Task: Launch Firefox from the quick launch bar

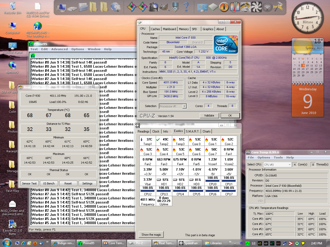Action: [x=35, y=243]
